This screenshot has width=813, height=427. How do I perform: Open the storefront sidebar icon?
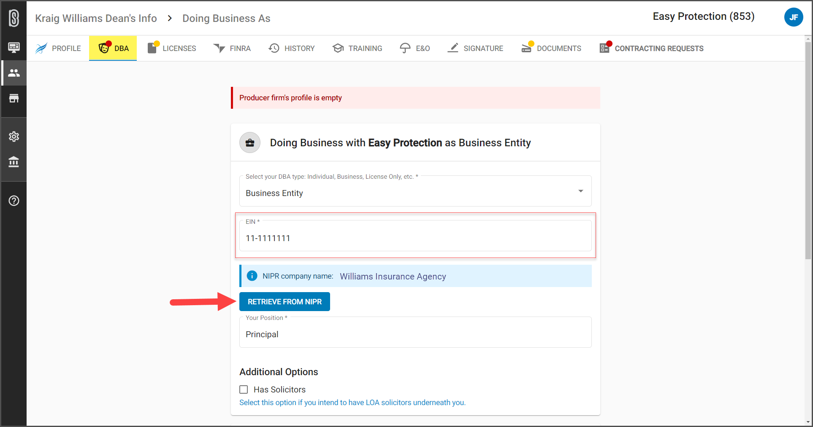point(14,98)
